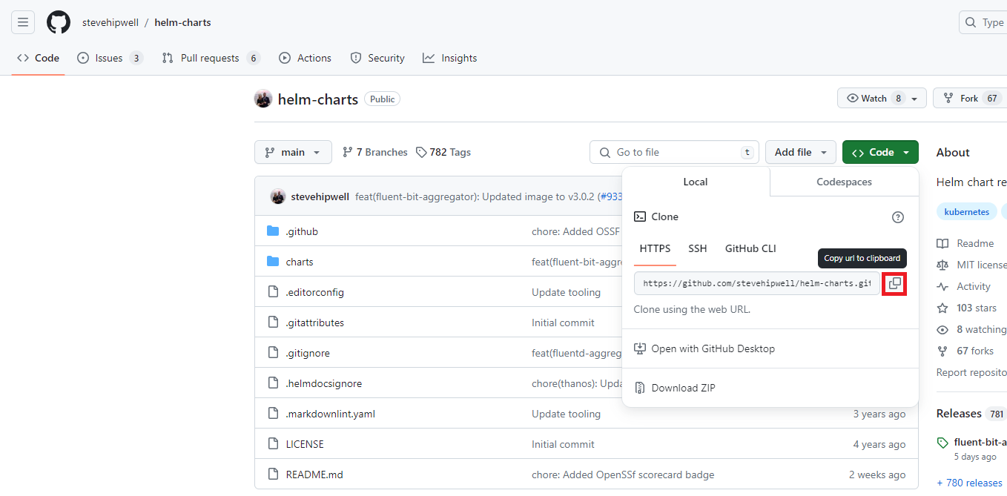The width and height of the screenshot is (1007, 496).
Task: Toggle the green Code dropdown button
Action: coord(880,152)
